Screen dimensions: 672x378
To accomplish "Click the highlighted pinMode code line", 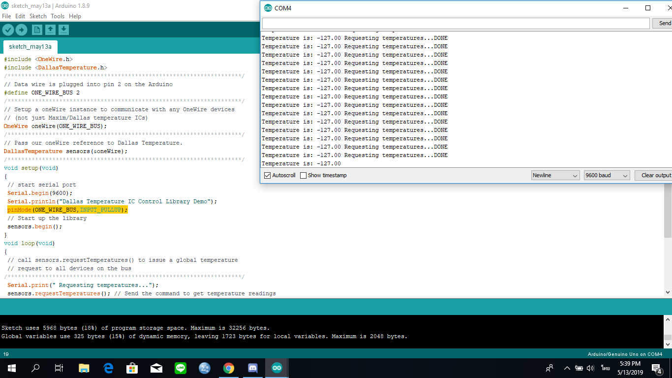I will (x=67, y=210).
